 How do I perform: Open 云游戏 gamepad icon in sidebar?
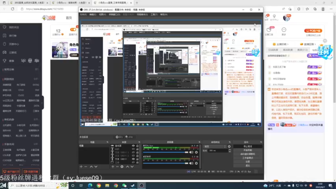(5, 52)
